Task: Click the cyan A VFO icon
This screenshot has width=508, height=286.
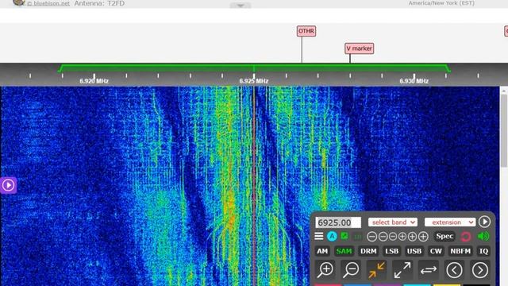Action: point(332,237)
